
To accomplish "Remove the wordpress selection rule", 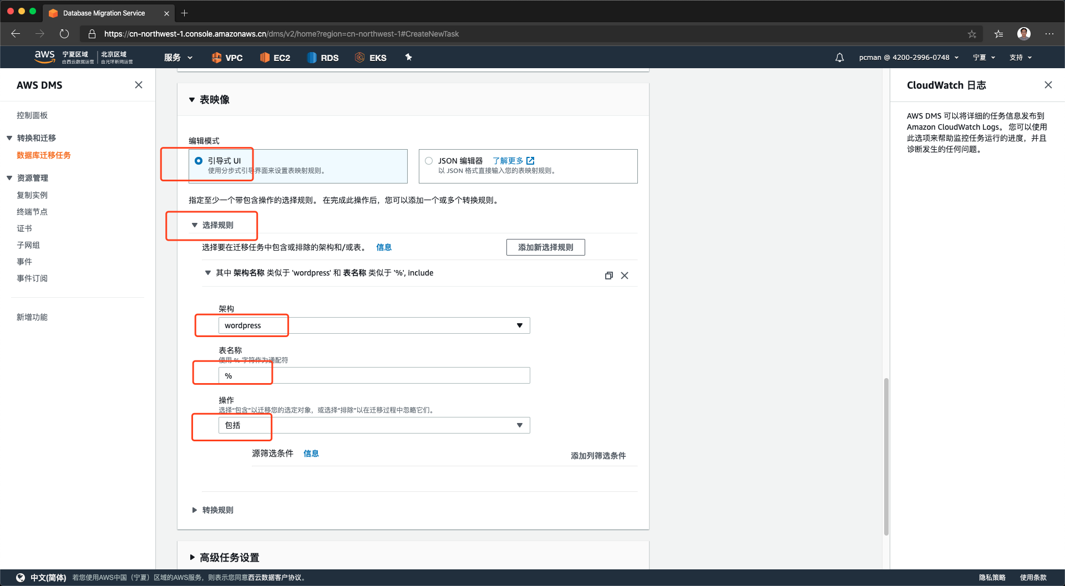I will coord(625,276).
